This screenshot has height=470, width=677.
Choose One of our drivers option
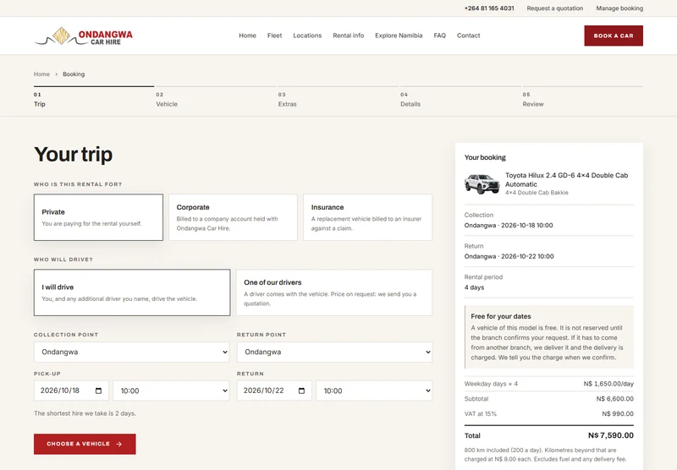coord(334,292)
